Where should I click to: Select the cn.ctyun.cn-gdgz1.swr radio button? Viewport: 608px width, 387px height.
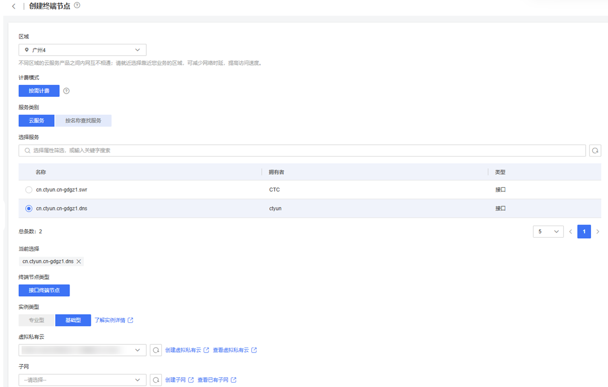point(29,190)
